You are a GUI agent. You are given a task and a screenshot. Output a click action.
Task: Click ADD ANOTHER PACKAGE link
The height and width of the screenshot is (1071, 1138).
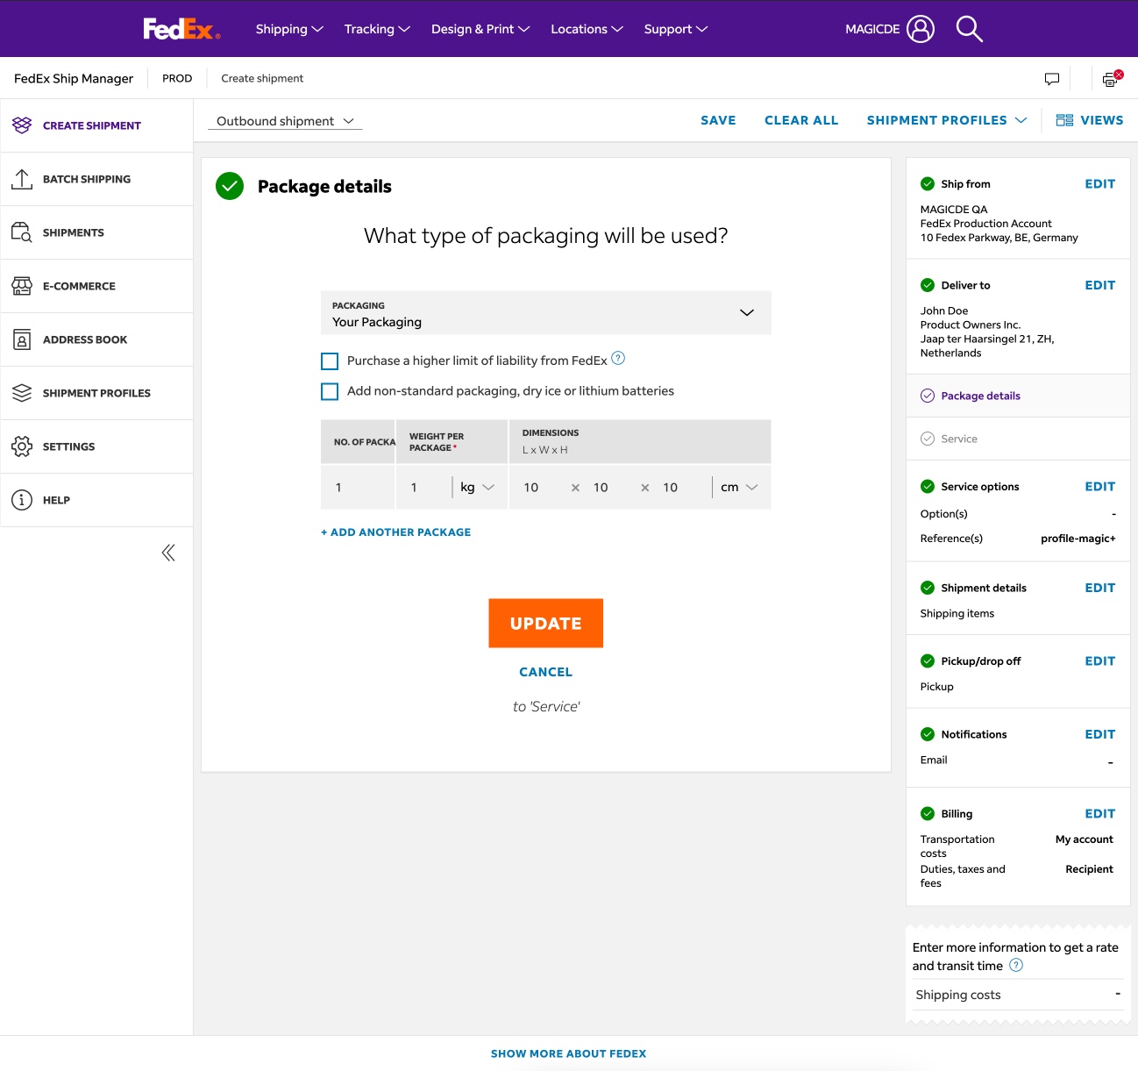395,532
